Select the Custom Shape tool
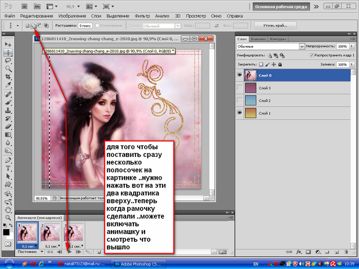The width and height of the screenshot is (359, 269). (8, 184)
